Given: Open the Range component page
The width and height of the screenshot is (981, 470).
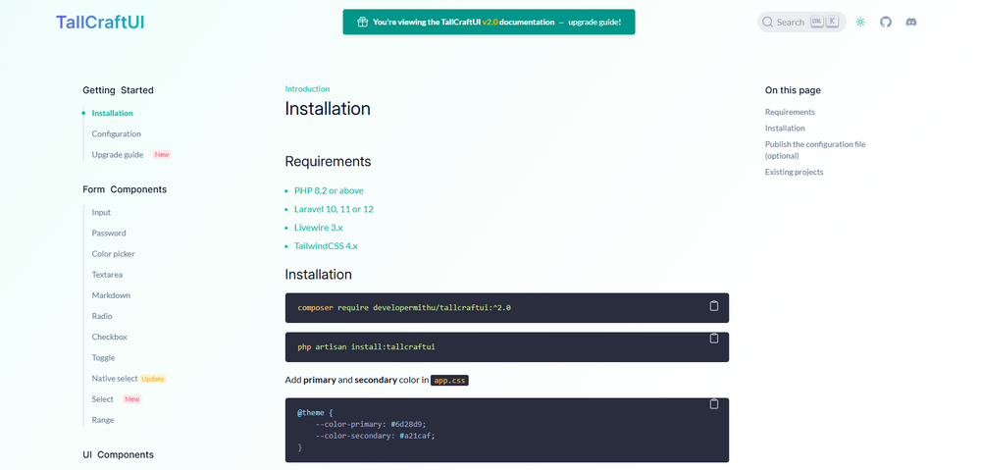Looking at the screenshot, I should point(103,420).
